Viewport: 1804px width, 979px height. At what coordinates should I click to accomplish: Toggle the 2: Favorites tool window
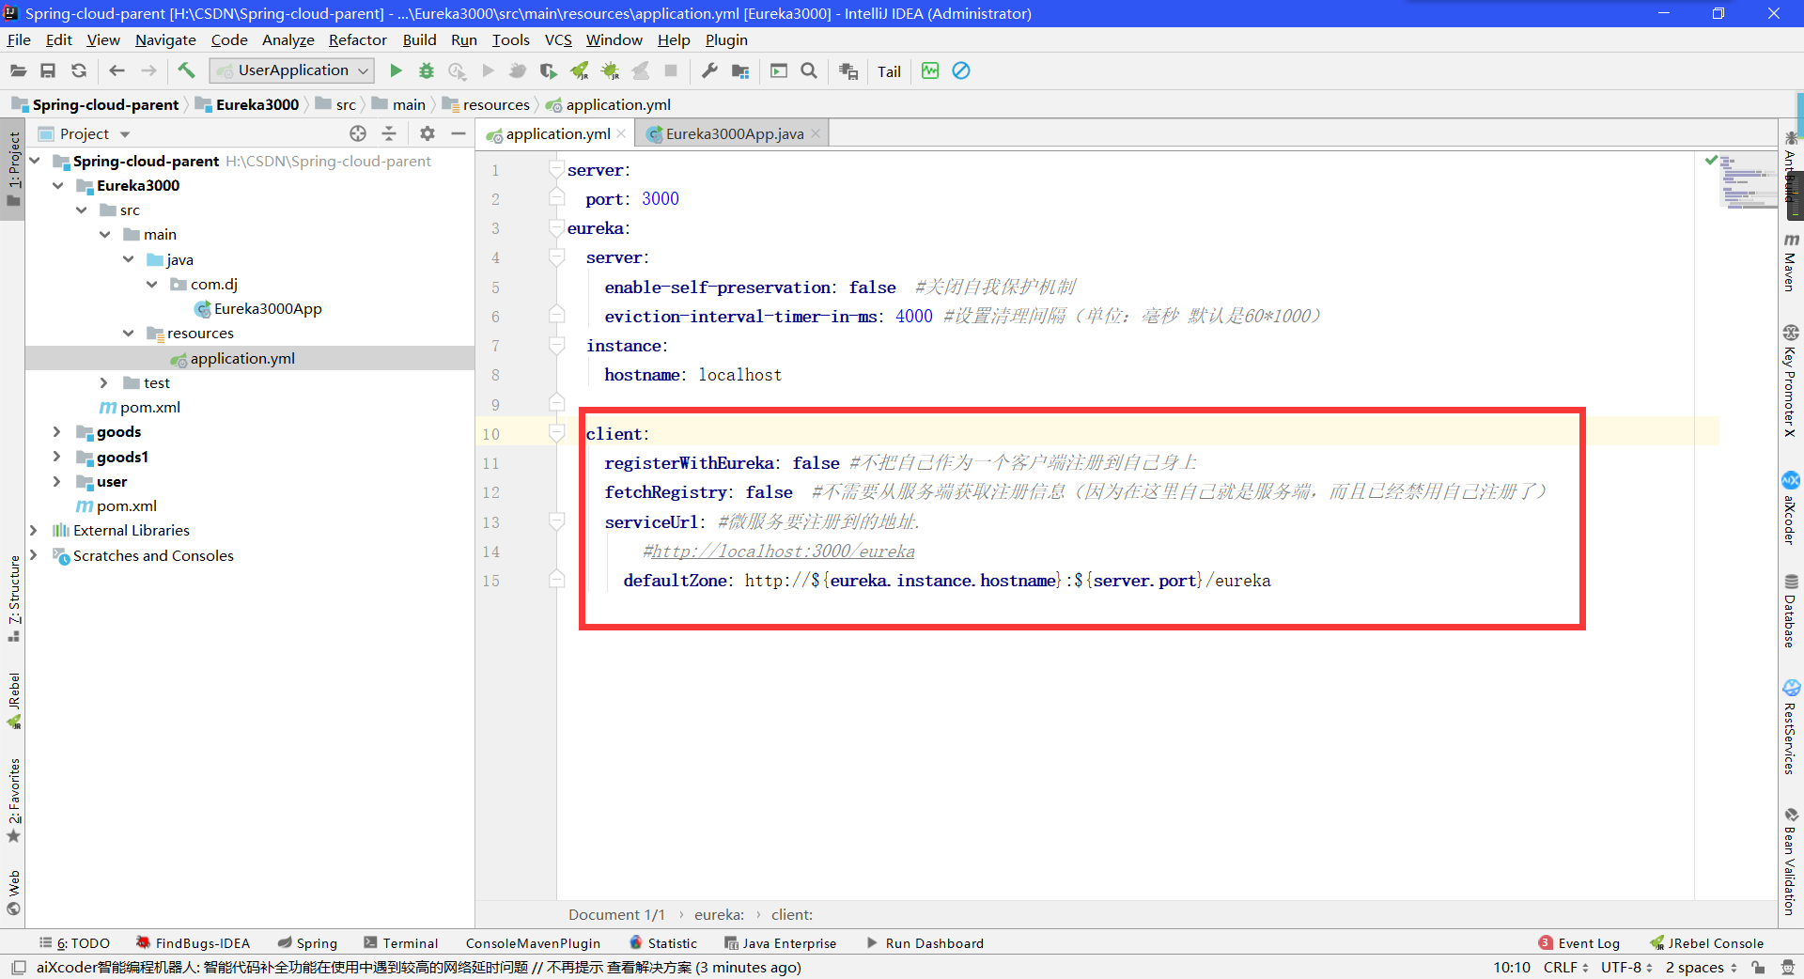point(13,800)
